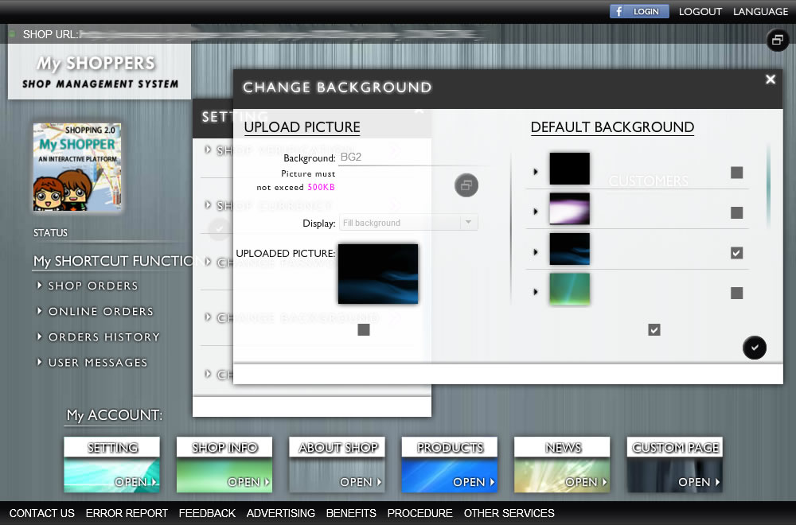Viewport: 796px width, 525px height.
Task: Click the browse file icon beside Background field
Action: tap(466, 185)
